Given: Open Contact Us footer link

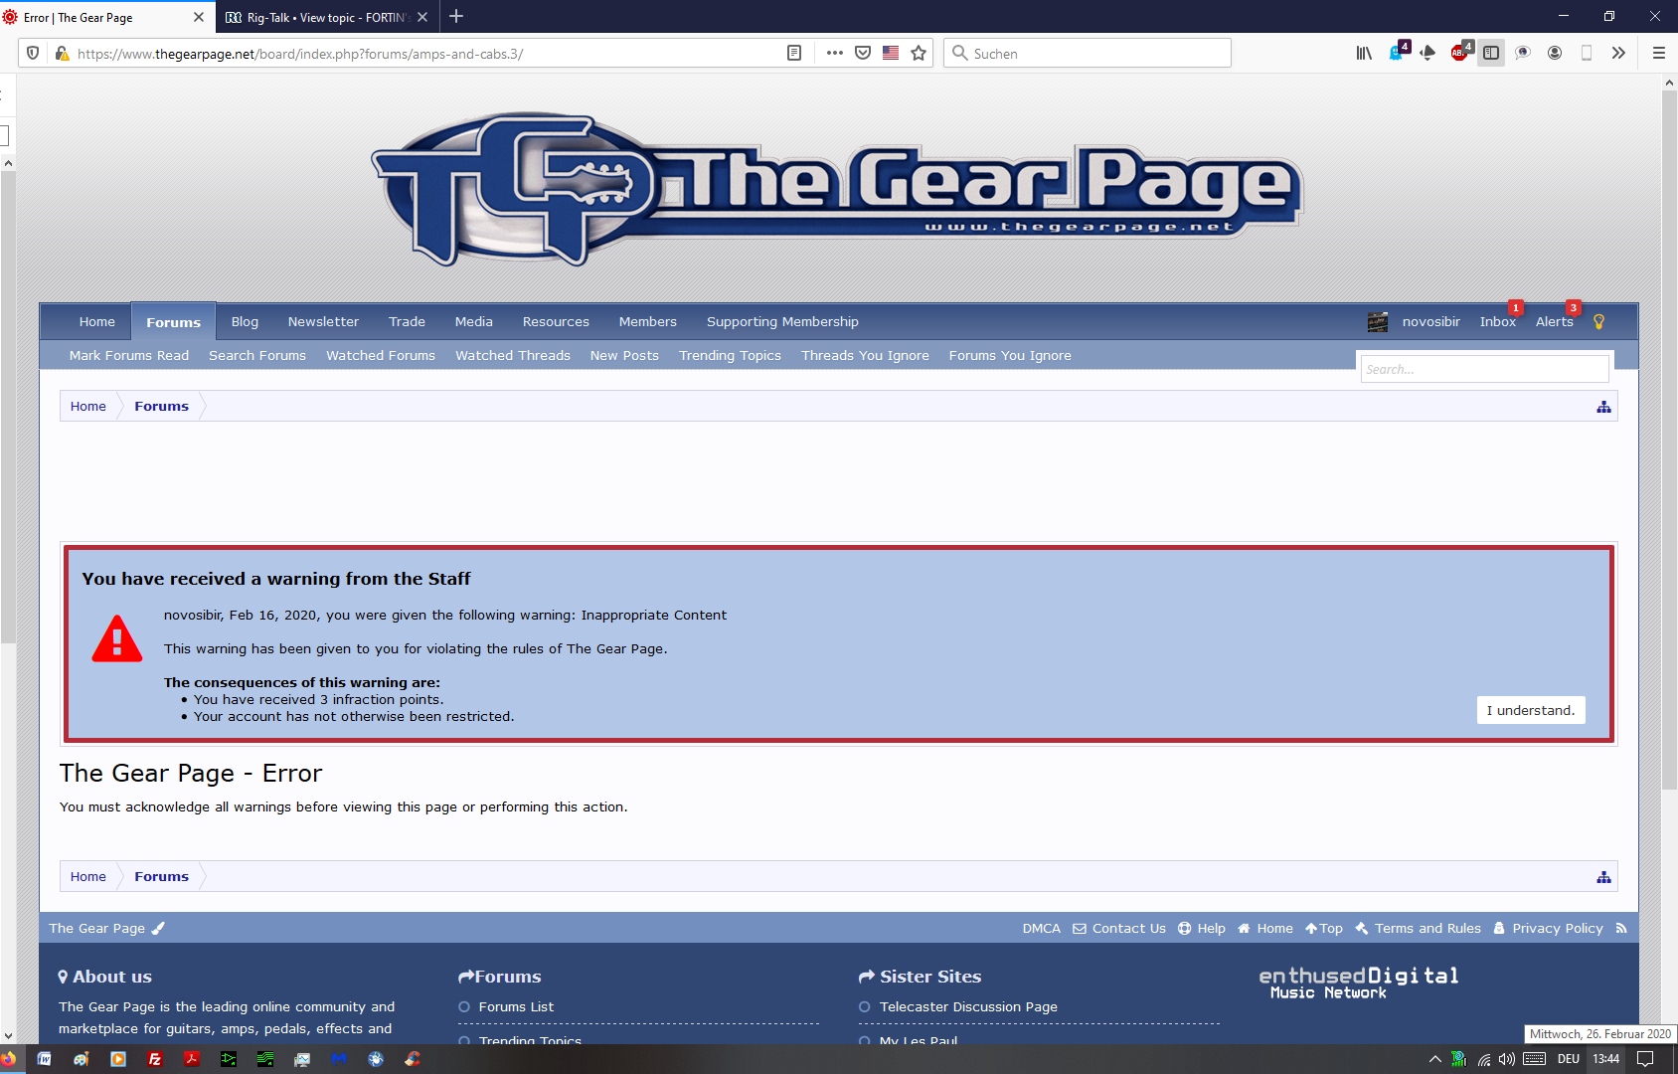Looking at the screenshot, I should coord(1119,928).
